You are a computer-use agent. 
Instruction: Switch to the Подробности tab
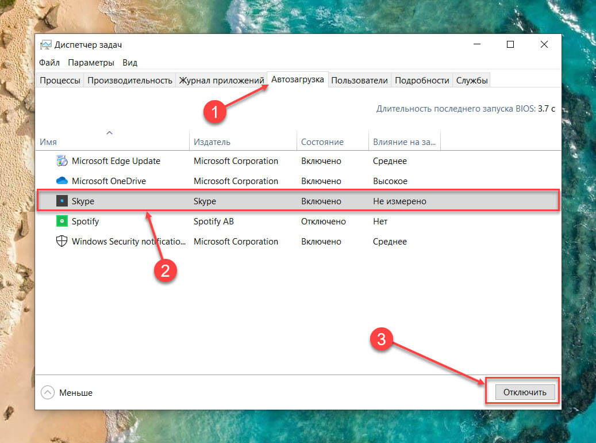(x=422, y=81)
